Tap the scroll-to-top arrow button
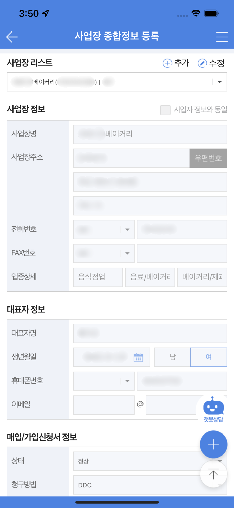 (213, 474)
